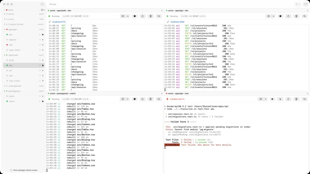Select the acme › packages/ui › watch pane title
310x174 pixels.
(63, 93)
